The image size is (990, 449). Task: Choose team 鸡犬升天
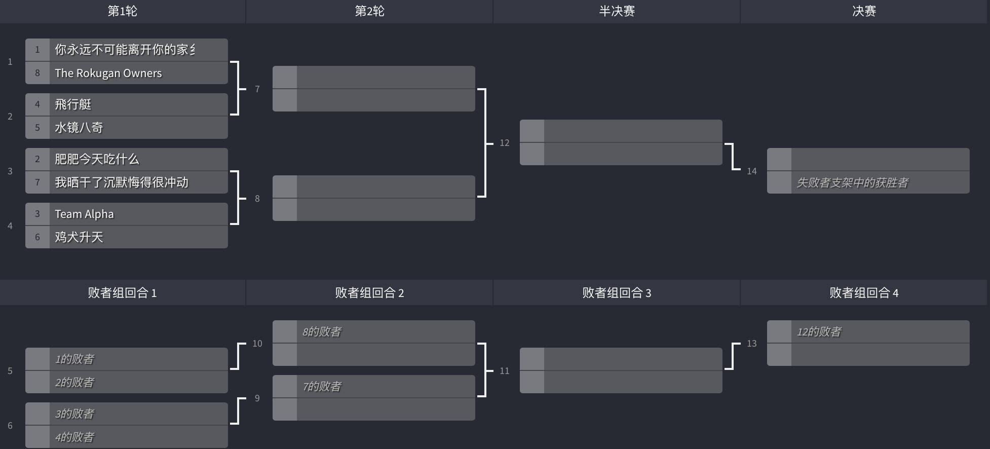pos(79,237)
